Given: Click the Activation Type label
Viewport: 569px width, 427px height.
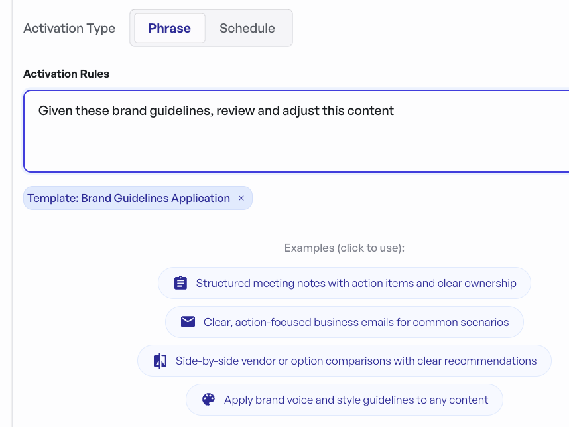Looking at the screenshot, I should point(69,28).
